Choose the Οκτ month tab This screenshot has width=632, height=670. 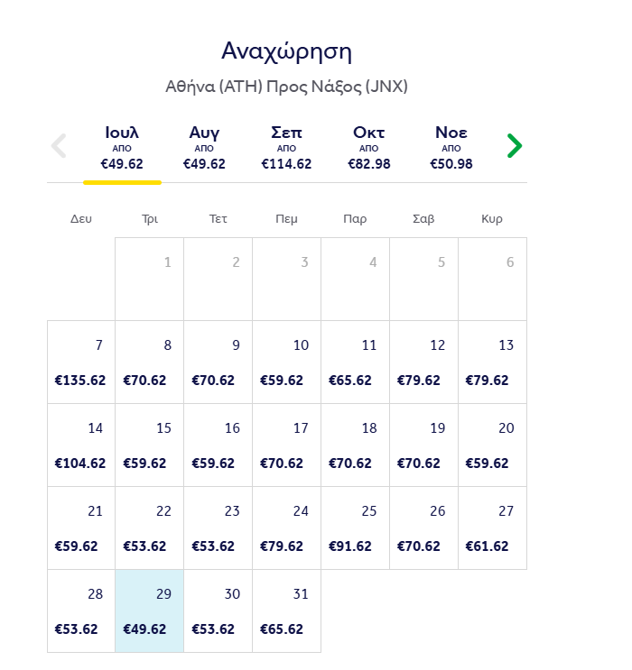pyautogui.click(x=369, y=148)
